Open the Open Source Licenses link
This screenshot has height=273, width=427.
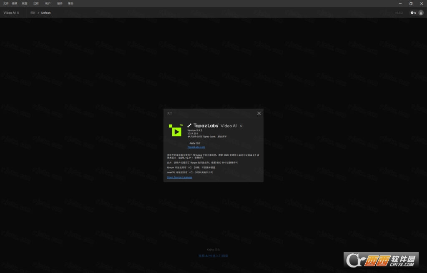pyautogui.click(x=179, y=177)
